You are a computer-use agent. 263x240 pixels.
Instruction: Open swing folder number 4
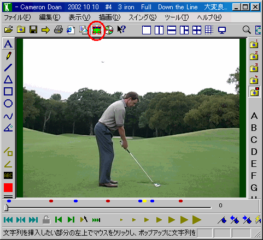point(254,80)
